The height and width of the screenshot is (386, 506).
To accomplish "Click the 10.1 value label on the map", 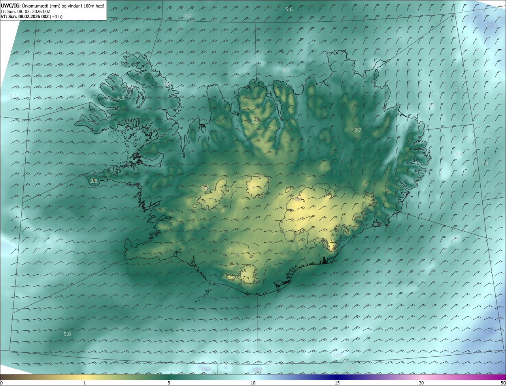I will tap(11, 96).
